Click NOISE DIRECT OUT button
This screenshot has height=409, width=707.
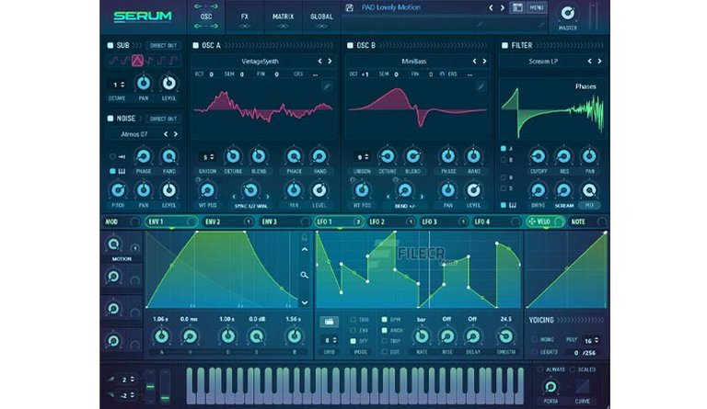163,119
